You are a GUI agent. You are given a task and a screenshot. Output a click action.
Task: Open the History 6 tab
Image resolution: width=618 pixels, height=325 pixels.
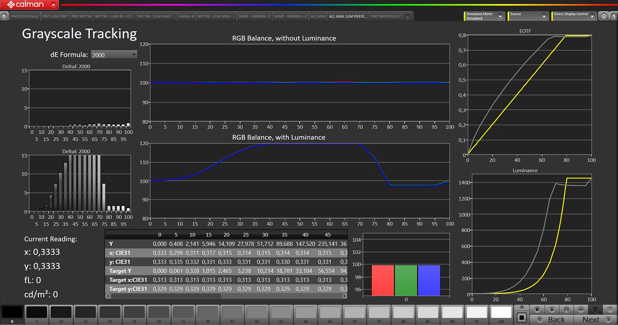[x=186, y=17]
